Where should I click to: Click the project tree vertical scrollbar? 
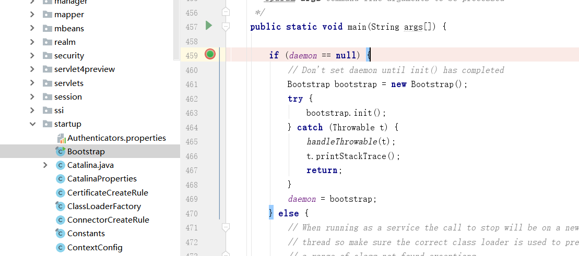[x=176, y=30]
